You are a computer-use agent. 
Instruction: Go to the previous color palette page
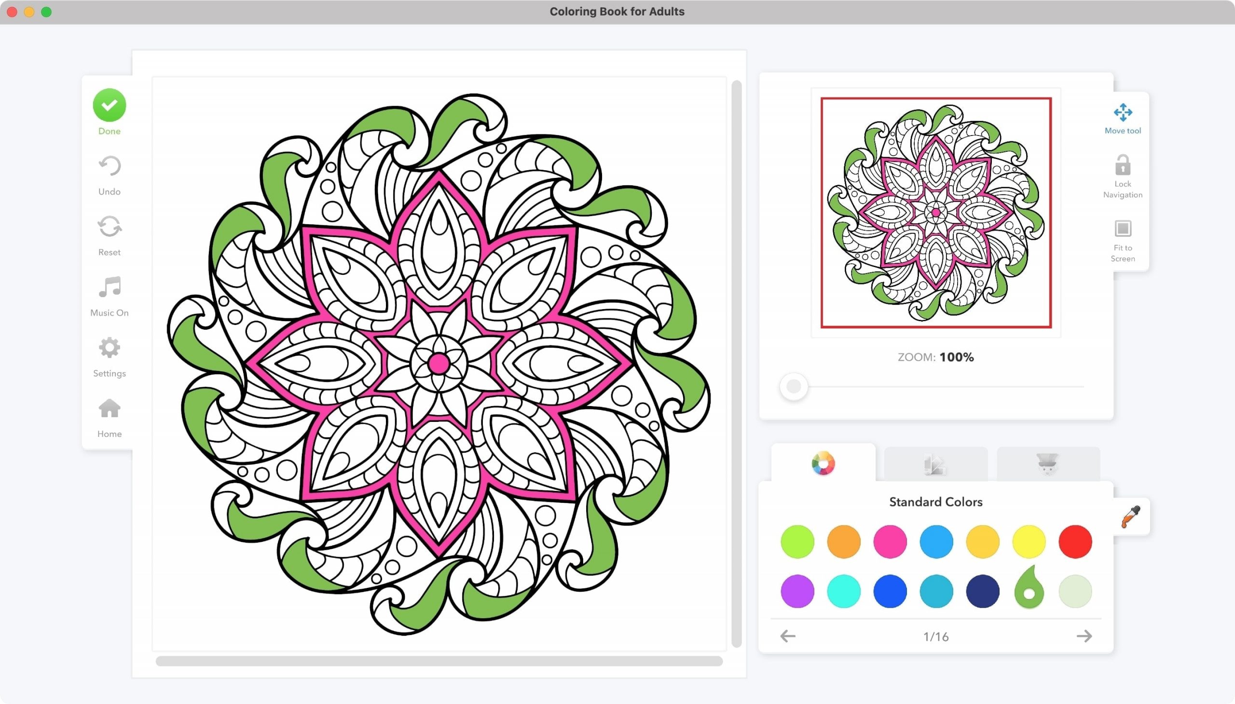point(788,636)
